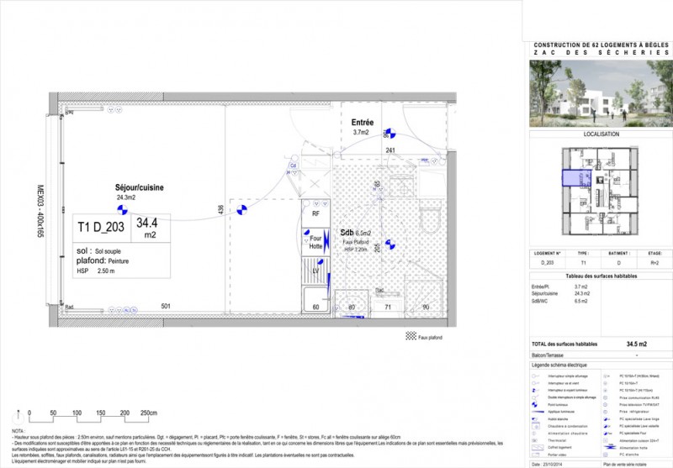This screenshot has width=673, height=468.
Task: Click the light point symbol inside the Sdb
Action: tap(389, 245)
